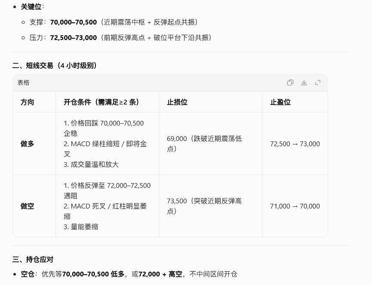Expand the table to fullscreen view
This screenshot has width=372, height=285.
click(317, 82)
